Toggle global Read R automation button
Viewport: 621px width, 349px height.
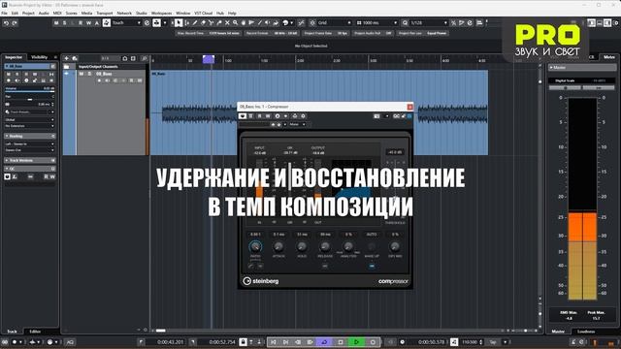point(81,23)
